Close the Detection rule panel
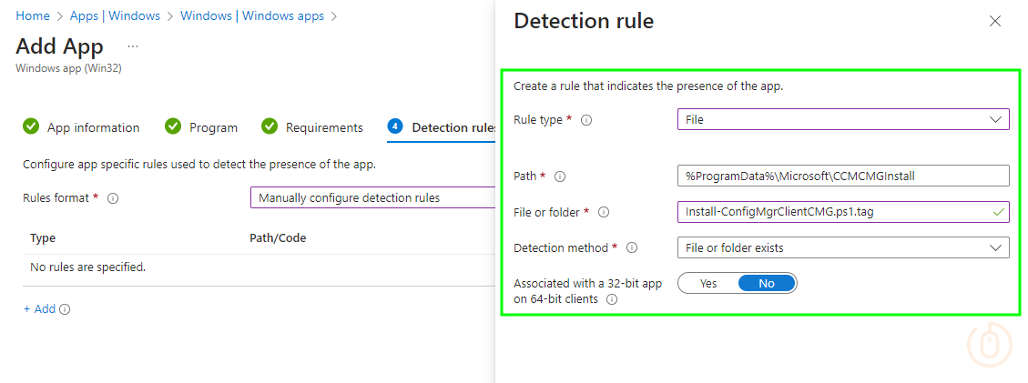The width and height of the screenshot is (1028, 383). pos(994,21)
